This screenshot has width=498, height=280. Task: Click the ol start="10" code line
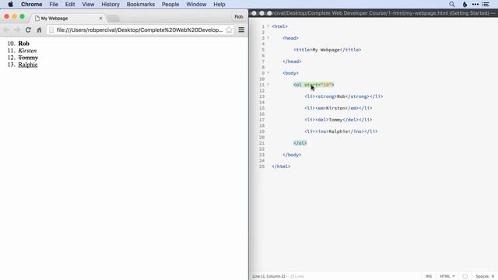314,85
